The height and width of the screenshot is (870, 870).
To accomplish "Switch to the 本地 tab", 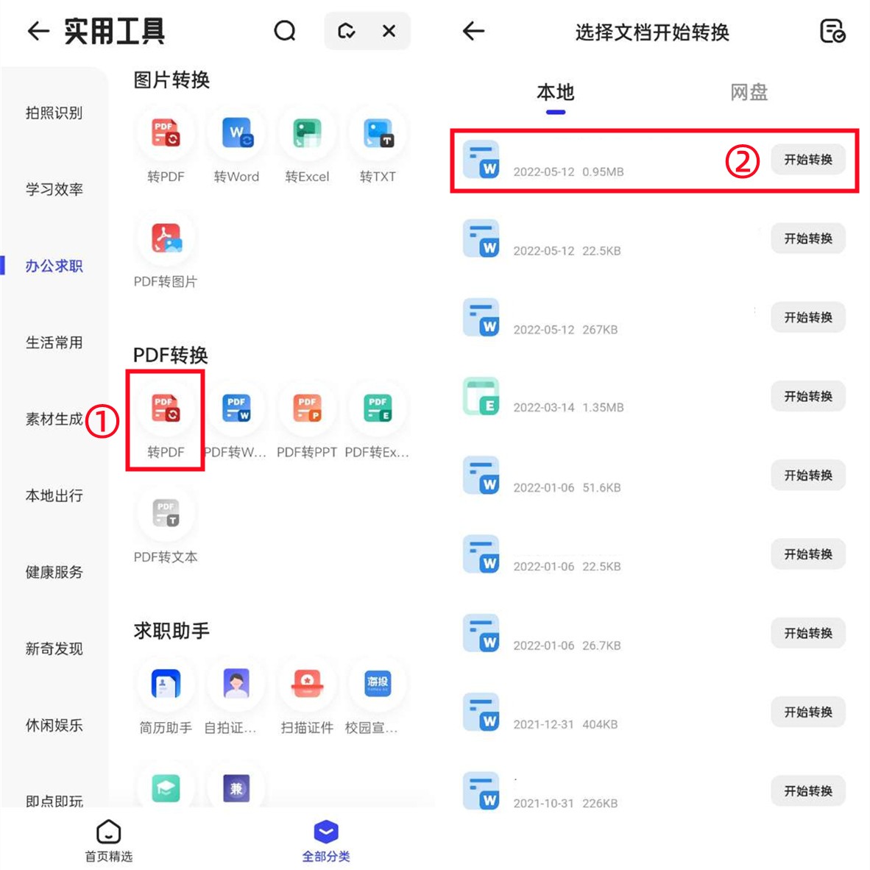I will pos(554,92).
